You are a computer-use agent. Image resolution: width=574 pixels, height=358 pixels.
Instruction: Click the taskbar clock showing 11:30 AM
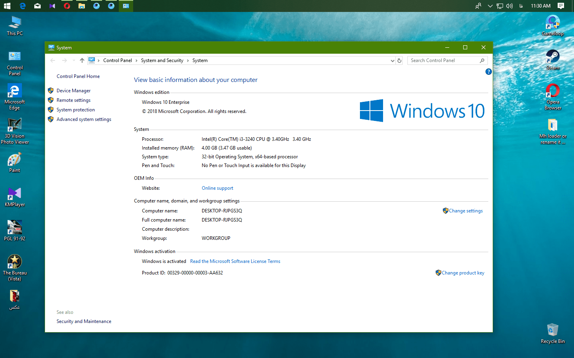click(x=541, y=6)
